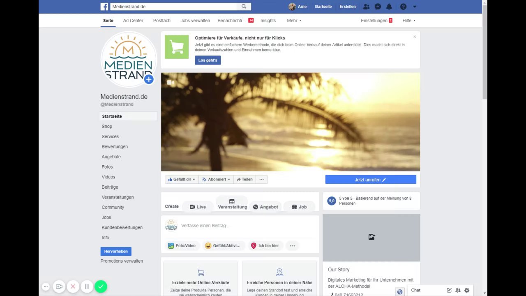Image resolution: width=526 pixels, height=296 pixels.
Task: Open Services in the left sidebar
Action: 110,136
